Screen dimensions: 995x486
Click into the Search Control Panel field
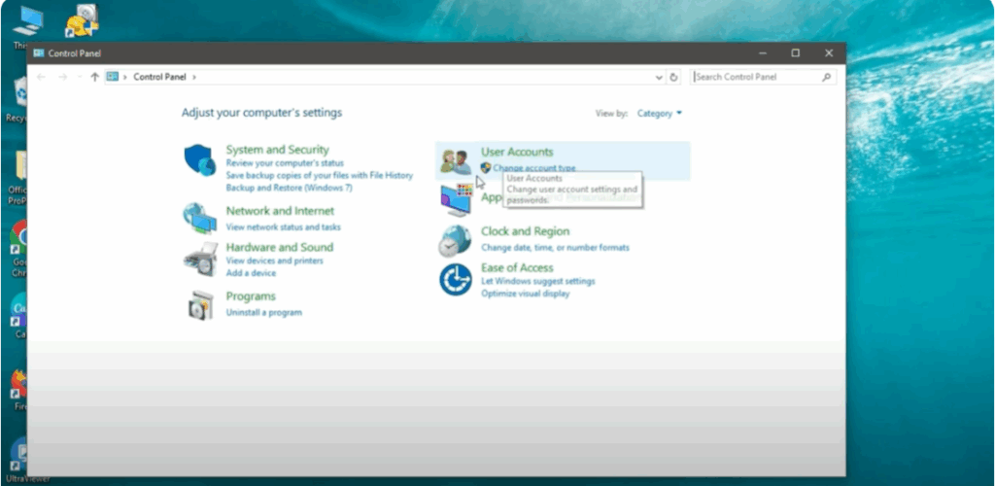pos(756,77)
